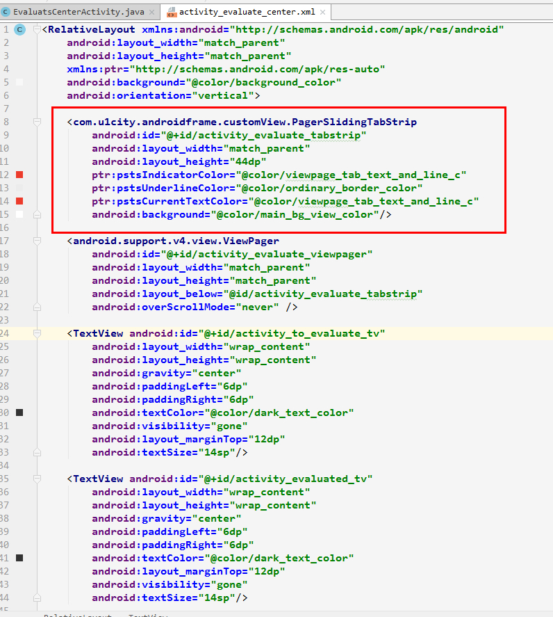Viewport: 553px width, 617px height.
Task: Collapse the PagerSlidingTabStrip tag fold
Action: coord(37,122)
